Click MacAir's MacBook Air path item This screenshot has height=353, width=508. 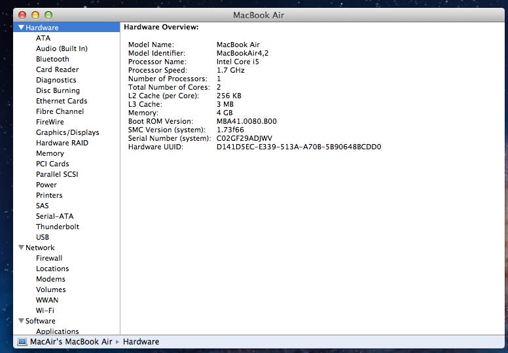pyautogui.click(x=71, y=342)
